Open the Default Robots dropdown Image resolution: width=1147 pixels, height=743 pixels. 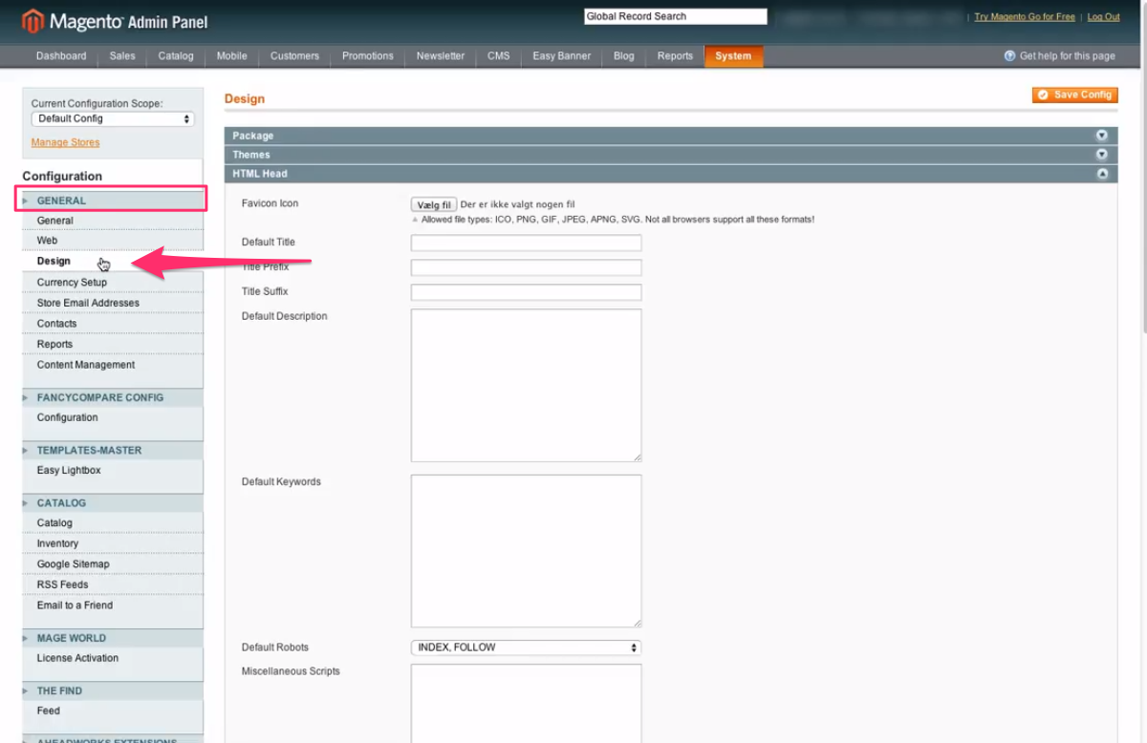[x=526, y=647]
